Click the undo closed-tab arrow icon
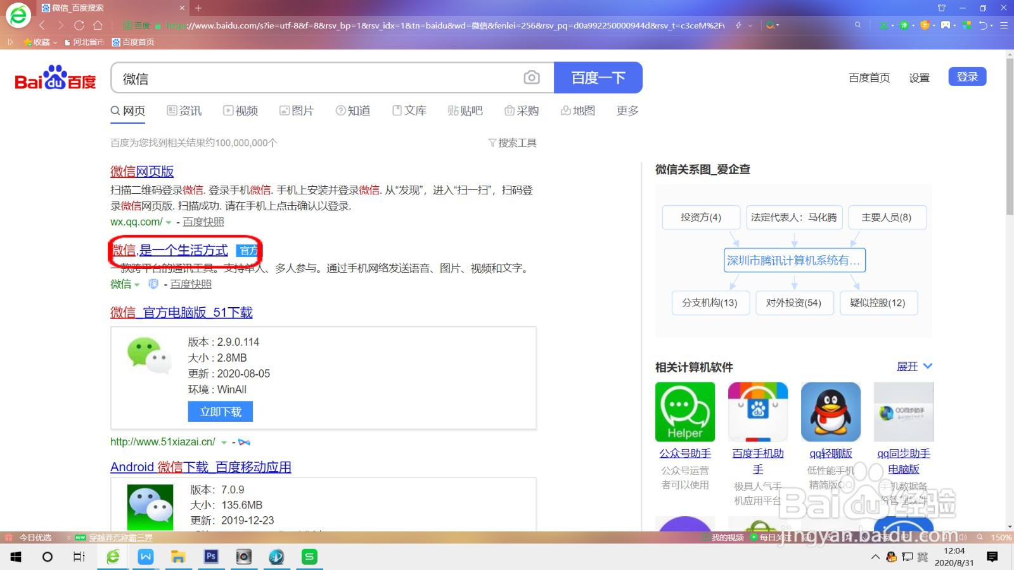The width and height of the screenshot is (1014, 570). tap(984, 25)
